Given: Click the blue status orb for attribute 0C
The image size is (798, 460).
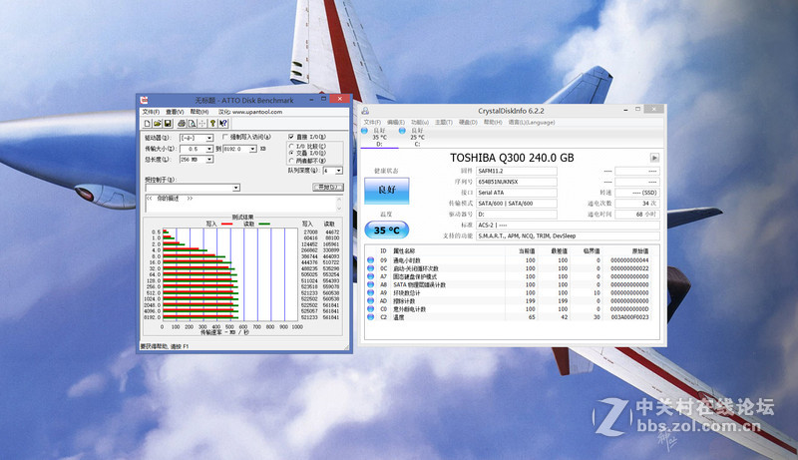Looking at the screenshot, I should (370, 268).
